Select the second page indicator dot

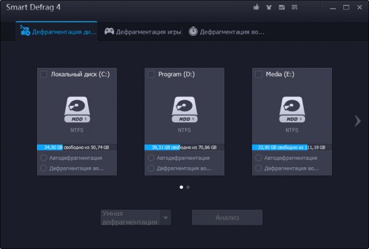[188, 187]
